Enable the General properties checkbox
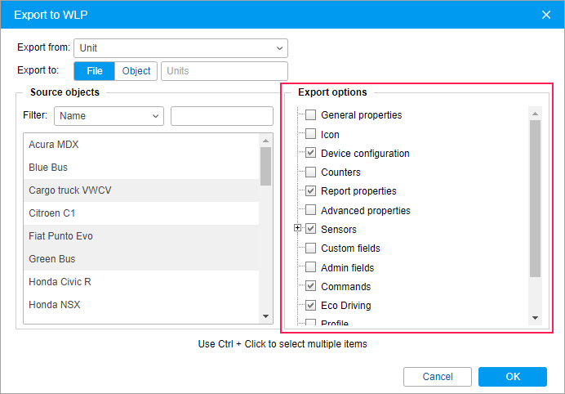The image size is (565, 394). tap(310, 115)
